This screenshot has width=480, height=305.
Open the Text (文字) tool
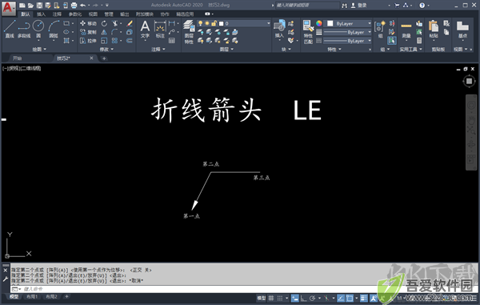(145, 30)
